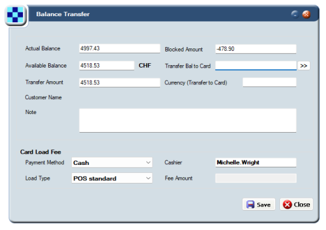The height and width of the screenshot is (230, 326).
Task: Click the Card Load Fee heading
Action: point(40,152)
